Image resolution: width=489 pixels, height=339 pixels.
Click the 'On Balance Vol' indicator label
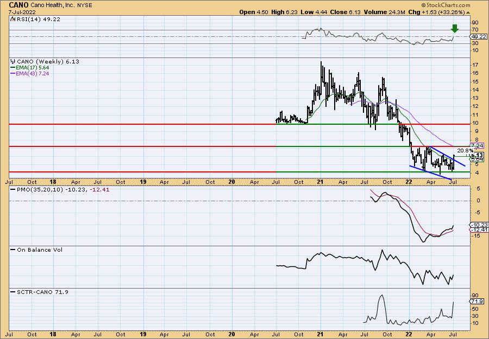click(40, 250)
